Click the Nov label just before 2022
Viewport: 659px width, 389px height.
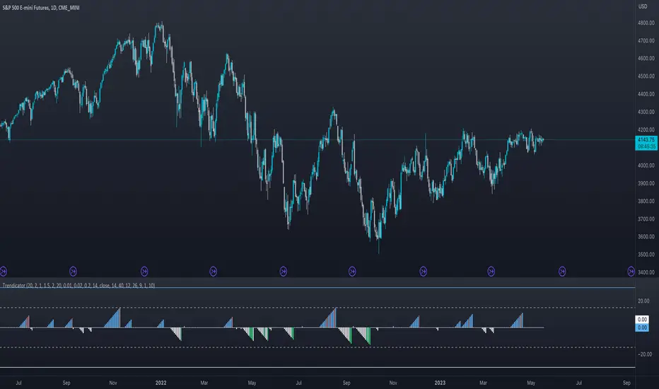[x=112, y=383]
